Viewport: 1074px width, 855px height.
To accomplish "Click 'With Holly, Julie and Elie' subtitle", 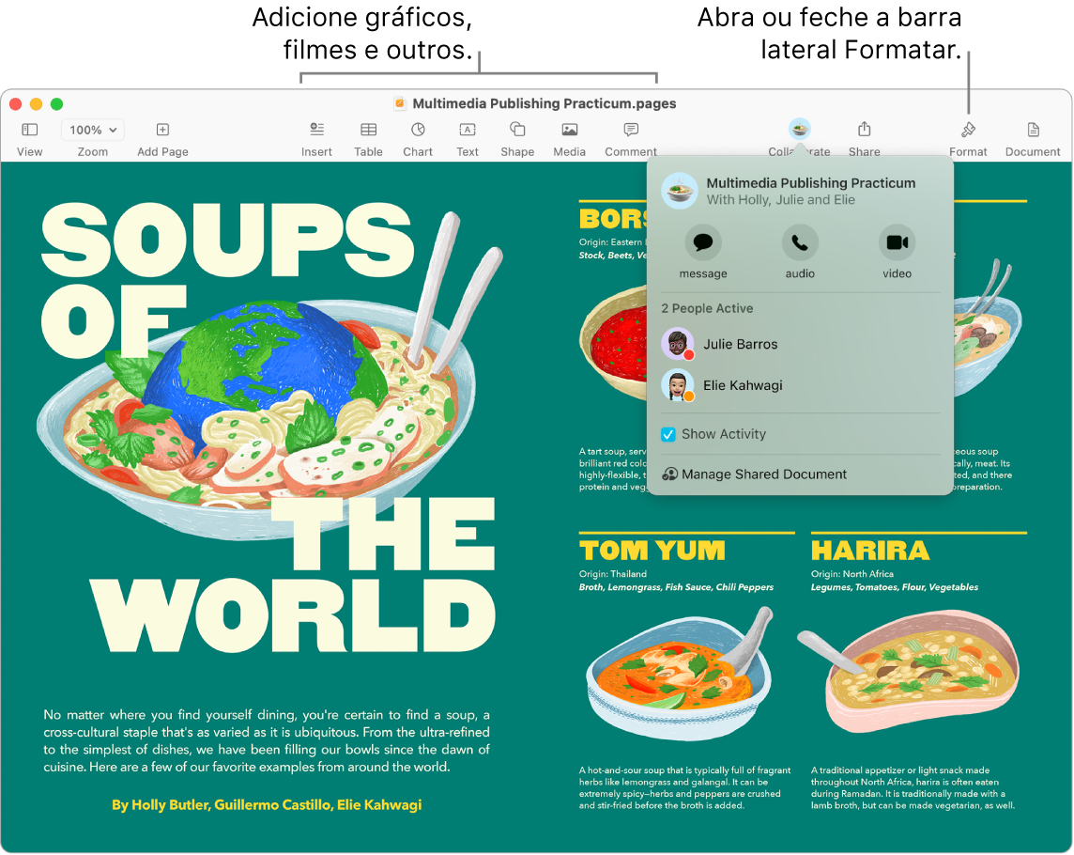I will tap(781, 200).
